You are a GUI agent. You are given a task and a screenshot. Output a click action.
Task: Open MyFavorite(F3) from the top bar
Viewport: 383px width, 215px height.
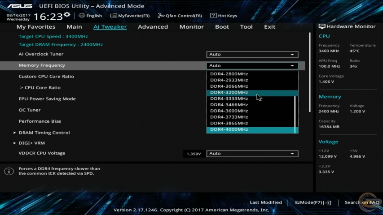tap(130, 16)
